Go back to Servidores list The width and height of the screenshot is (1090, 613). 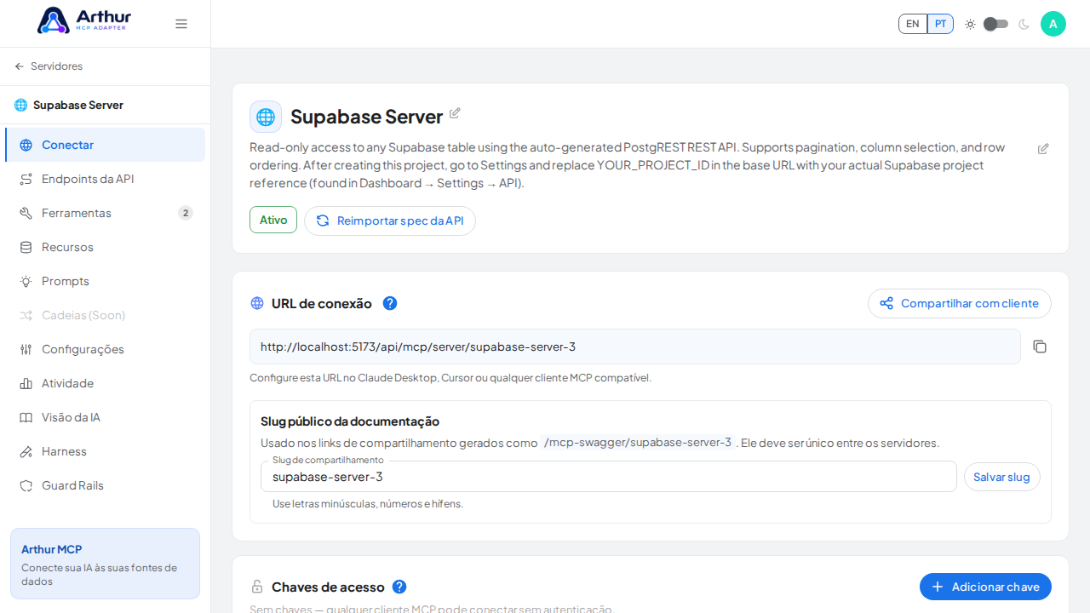(49, 66)
